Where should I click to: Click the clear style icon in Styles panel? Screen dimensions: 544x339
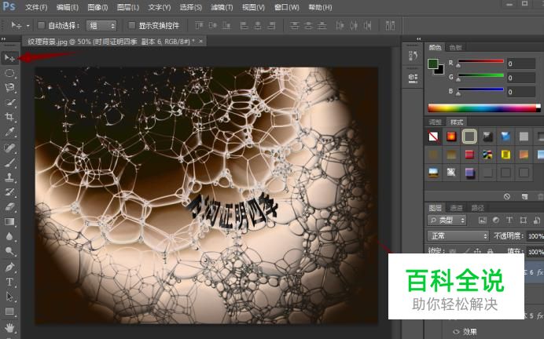click(507, 197)
